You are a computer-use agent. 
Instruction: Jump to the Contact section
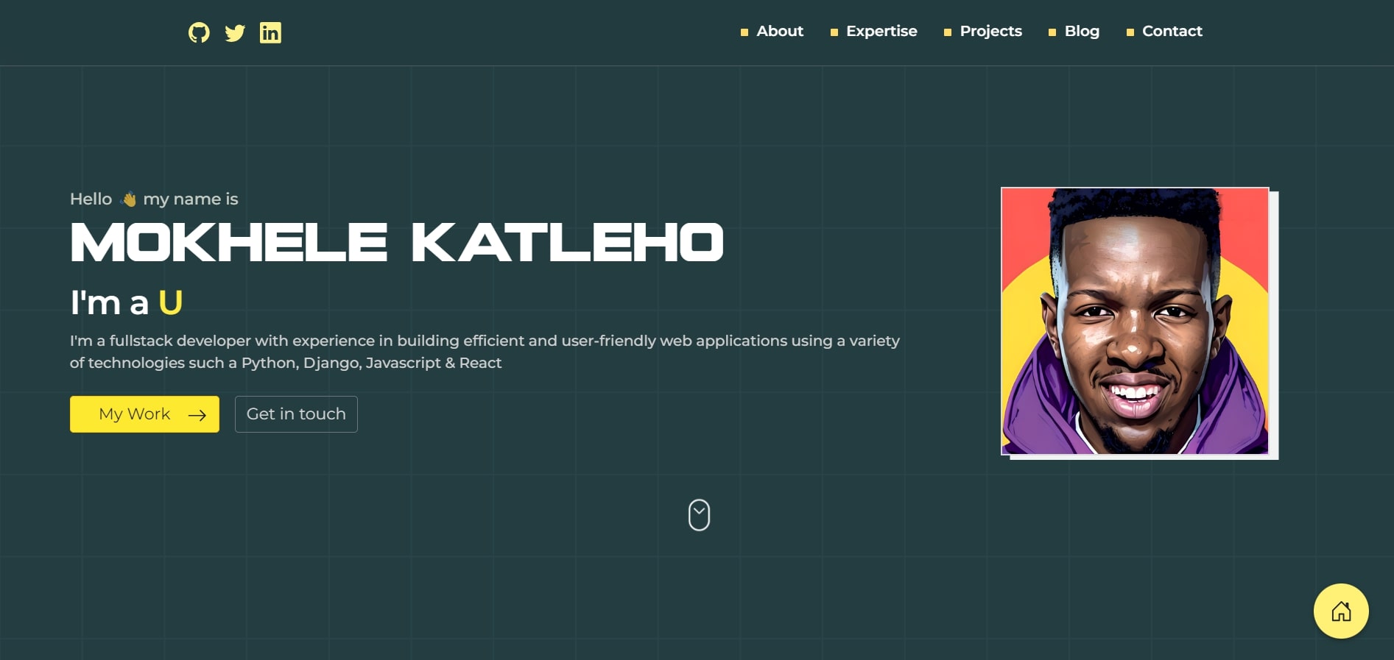click(x=1172, y=31)
